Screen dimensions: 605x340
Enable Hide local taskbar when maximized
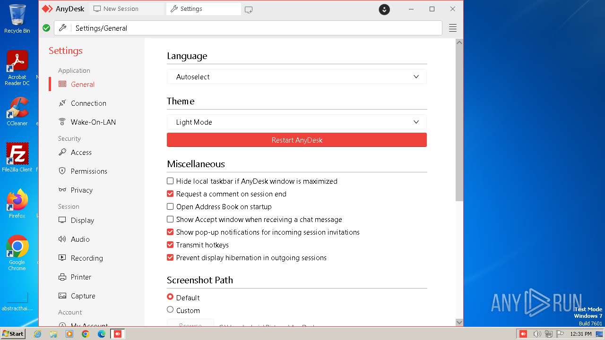pyautogui.click(x=170, y=181)
